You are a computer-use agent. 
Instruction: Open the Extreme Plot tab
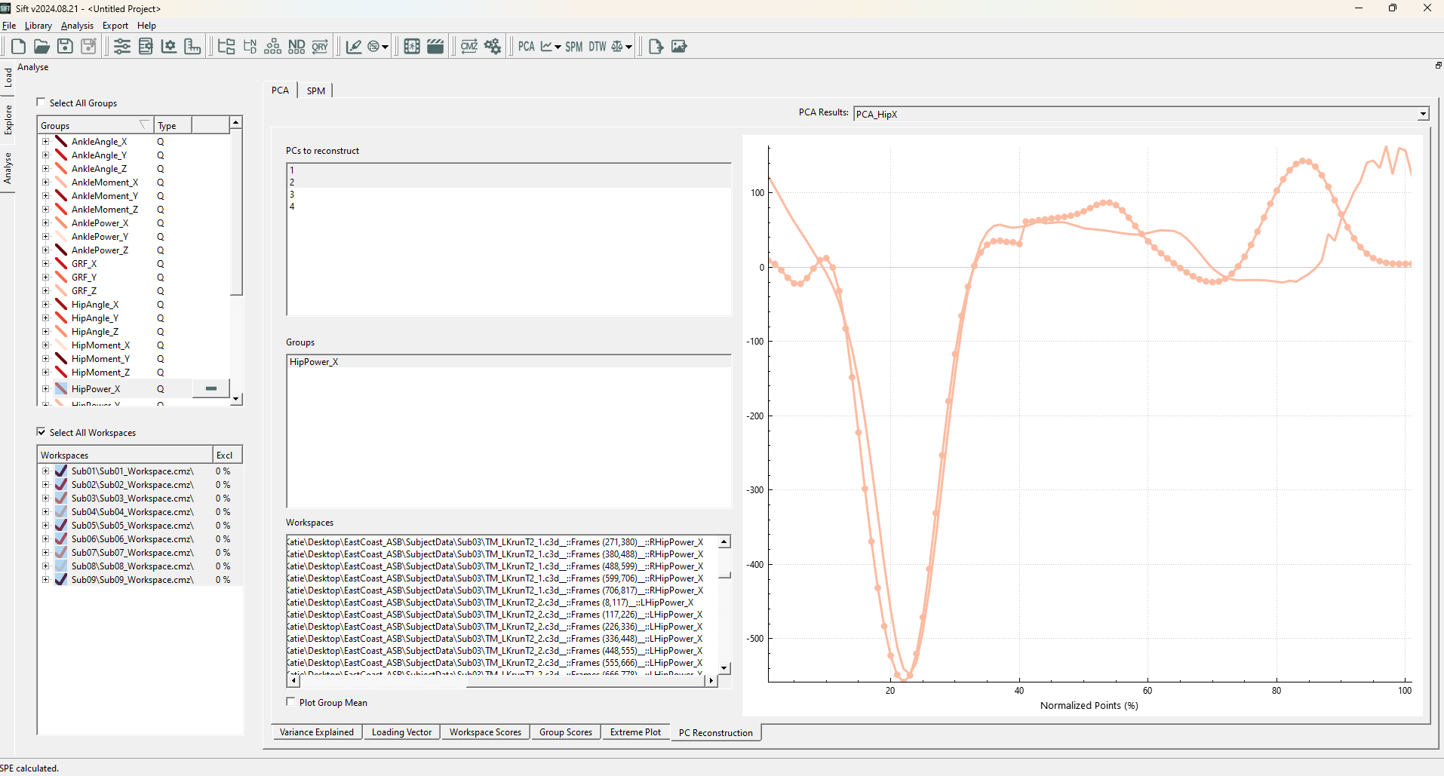tap(636, 732)
